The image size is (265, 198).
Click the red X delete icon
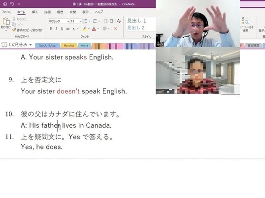click(x=116, y=29)
